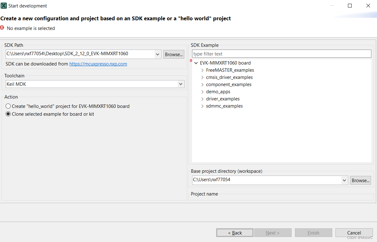Viewport: 377px width, 242px height.
Task: Collapse the EVK-MIMXRT1060 board tree node
Action: [x=196, y=63]
